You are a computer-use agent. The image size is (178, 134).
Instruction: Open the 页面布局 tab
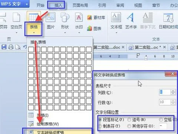pos(80,5)
